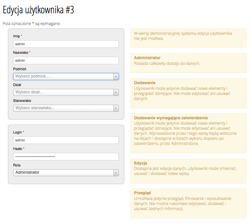251x224 pixels.
Task: Select the 'Dodawanie wymagające zatwierdzenia' heading
Action: pos(171,118)
